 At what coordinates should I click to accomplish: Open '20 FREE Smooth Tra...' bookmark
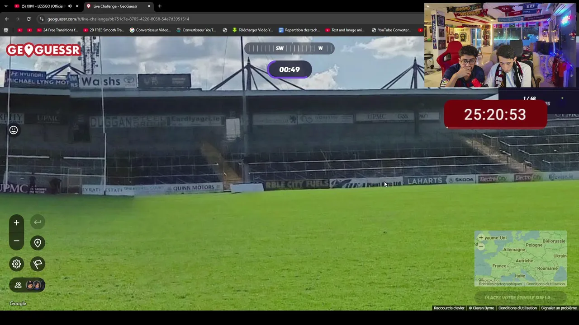[104, 30]
